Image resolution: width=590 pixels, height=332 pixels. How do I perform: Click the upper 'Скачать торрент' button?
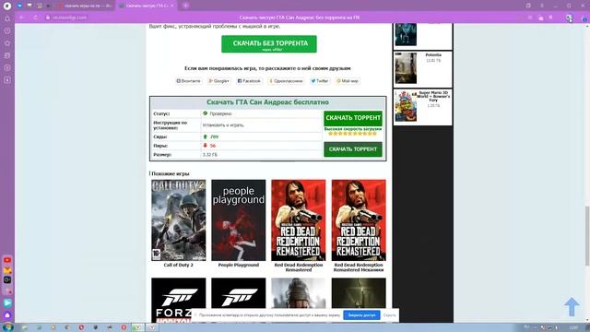click(x=353, y=118)
